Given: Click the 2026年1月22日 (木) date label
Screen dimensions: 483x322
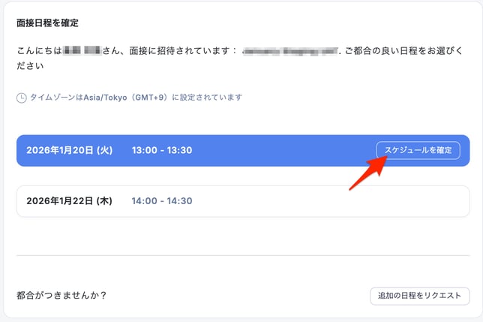Looking at the screenshot, I should 69,201.
